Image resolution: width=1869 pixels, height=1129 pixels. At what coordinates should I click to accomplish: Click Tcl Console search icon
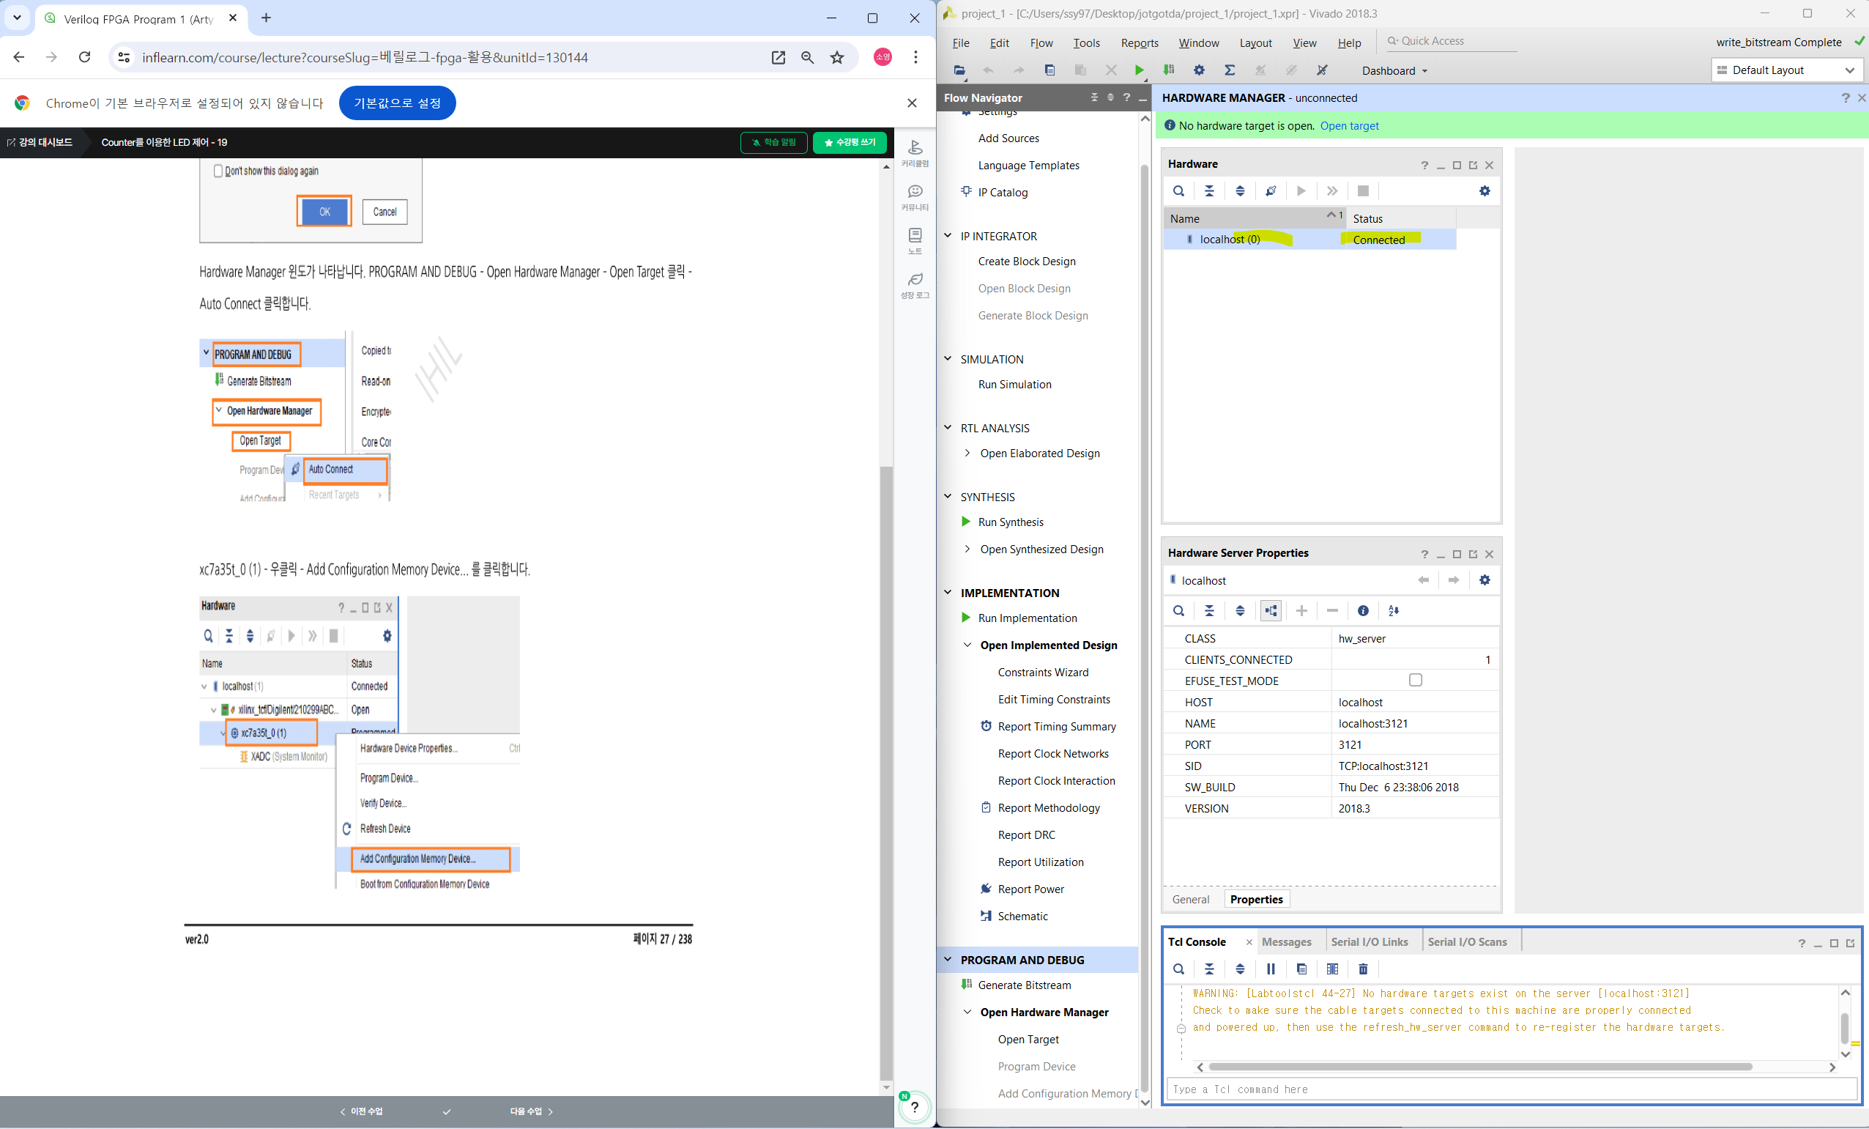pos(1179,969)
